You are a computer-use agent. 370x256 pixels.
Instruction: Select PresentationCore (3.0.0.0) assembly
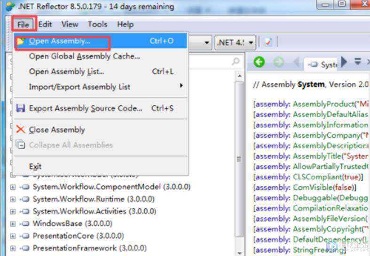pyautogui.click(x=78, y=236)
